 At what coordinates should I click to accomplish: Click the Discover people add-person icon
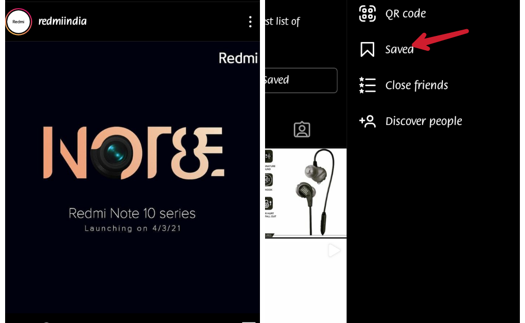(367, 121)
